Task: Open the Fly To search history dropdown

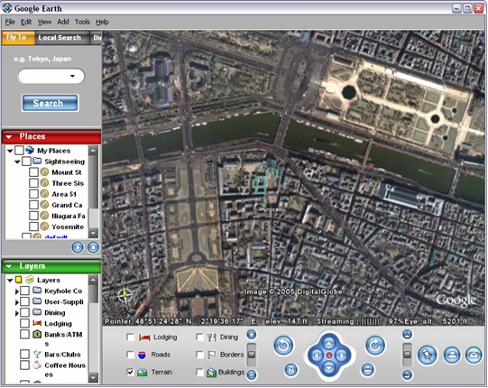Action: [x=72, y=76]
